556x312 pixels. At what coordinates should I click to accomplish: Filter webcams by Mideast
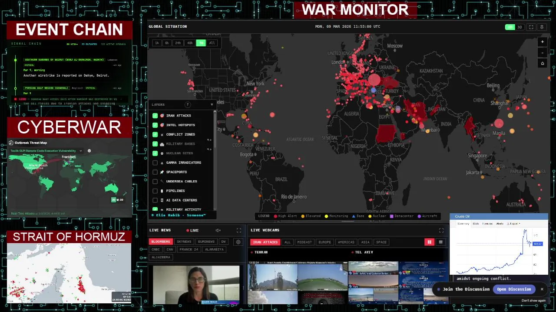click(x=304, y=242)
